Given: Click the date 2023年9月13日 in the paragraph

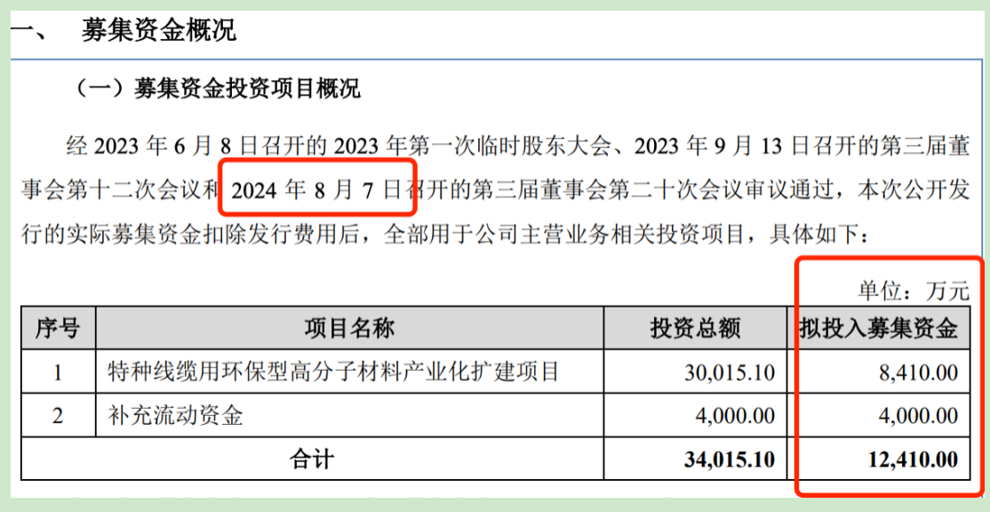Looking at the screenshot, I should [720, 145].
